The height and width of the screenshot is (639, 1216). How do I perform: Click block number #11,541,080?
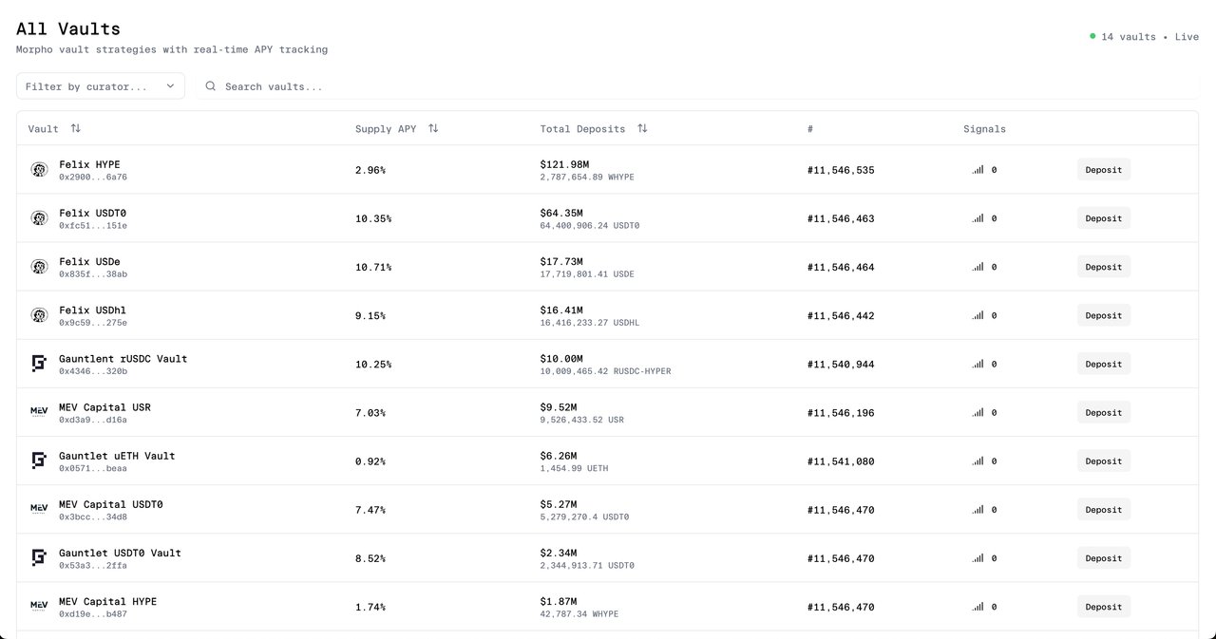(841, 460)
